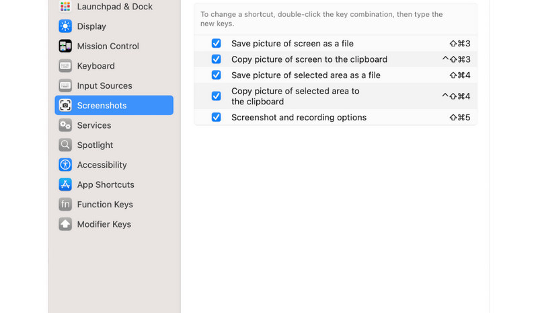
Task: Select 'Save picture of selected area as a file' text
Action: point(306,75)
